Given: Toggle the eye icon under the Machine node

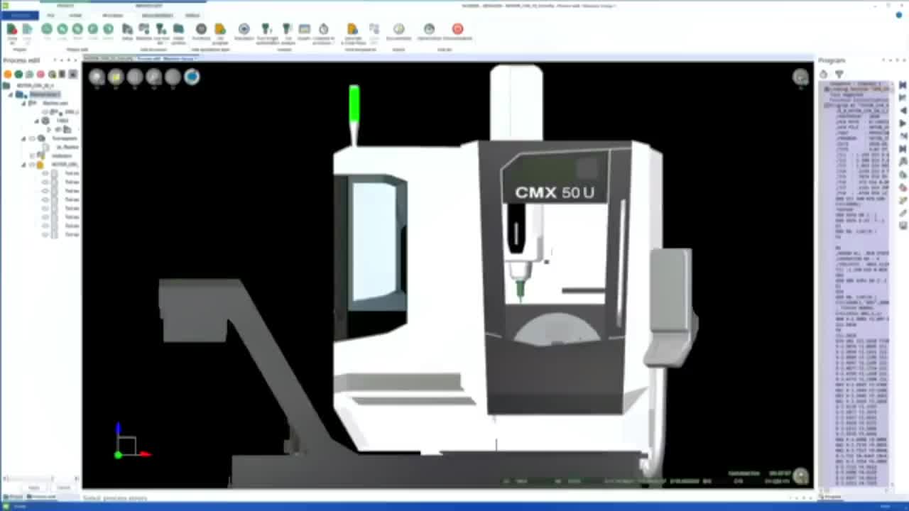Looking at the screenshot, I should [45, 112].
